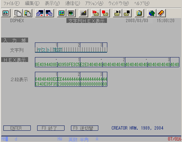The height and width of the screenshot is (142, 182).
Task: Click the Copy toolbar icon
Action: (18, 13)
